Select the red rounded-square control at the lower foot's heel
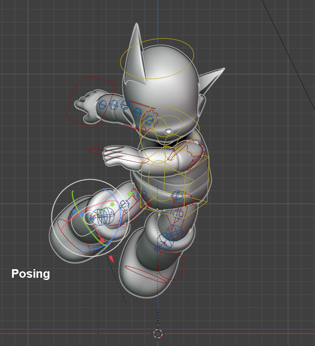Viewport: 315px width, 346px height. coord(171,266)
